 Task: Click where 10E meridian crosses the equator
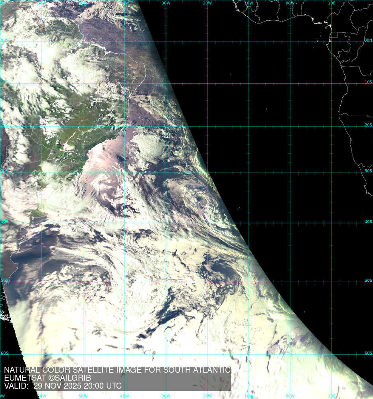point(332,41)
